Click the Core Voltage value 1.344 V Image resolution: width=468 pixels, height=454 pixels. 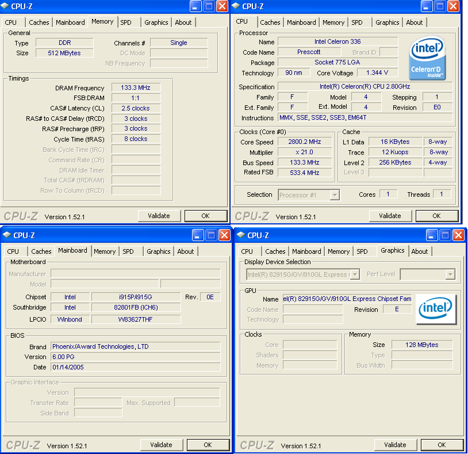(x=378, y=73)
